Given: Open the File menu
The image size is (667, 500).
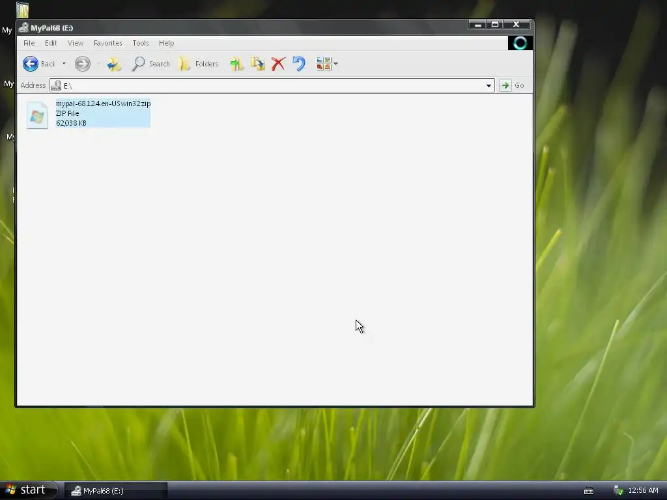Looking at the screenshot, I should click(x=29, y=43).
